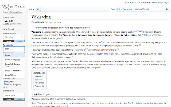
Task: Choose Japanese war crimes suggestion
Action: 14,71
